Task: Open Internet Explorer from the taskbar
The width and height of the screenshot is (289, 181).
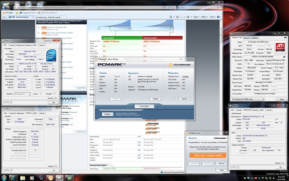Action: tap(13, 178)
